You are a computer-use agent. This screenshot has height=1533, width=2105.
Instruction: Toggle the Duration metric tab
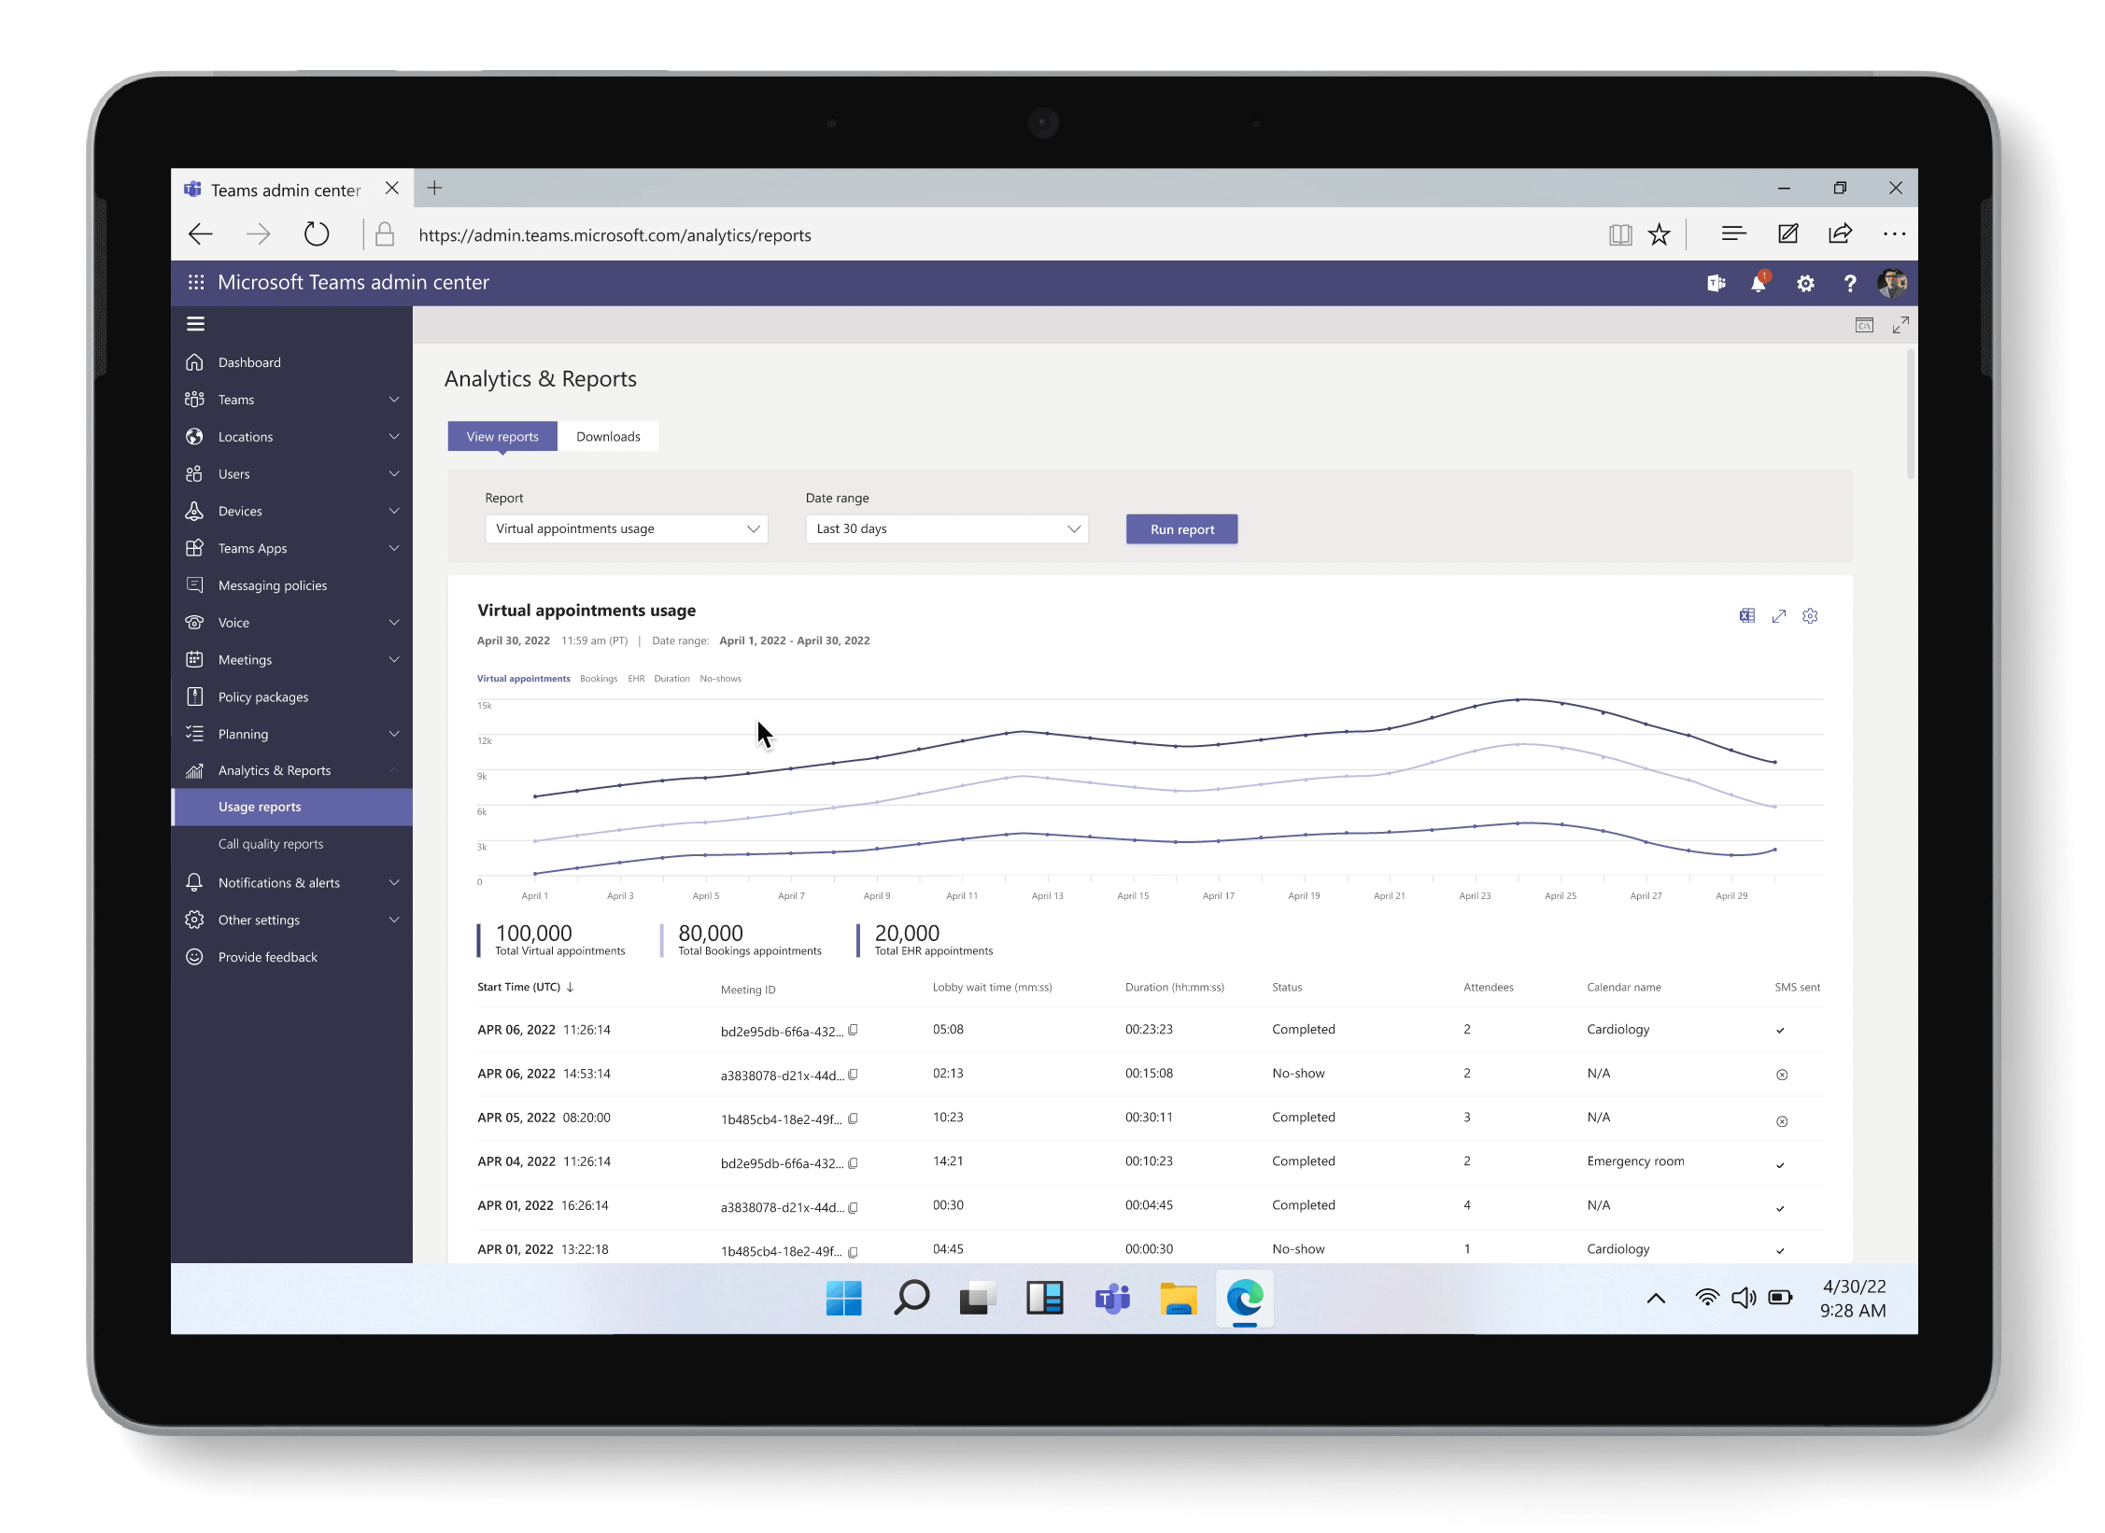click(x=673, y=678)
